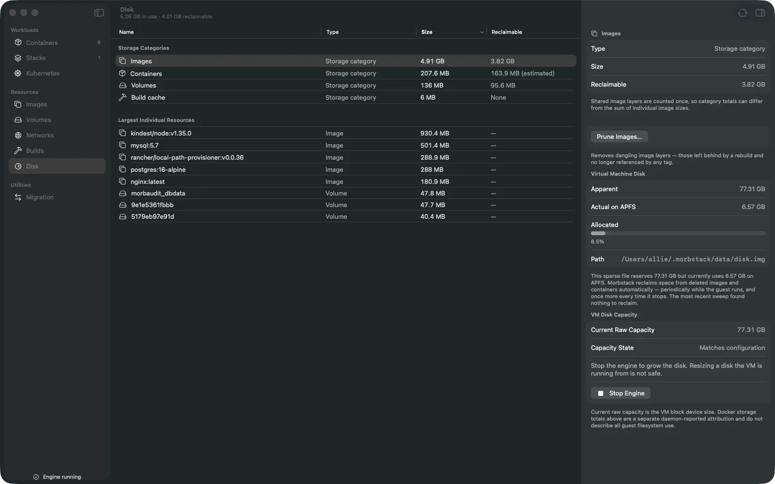The height and width of the screenshot is (484, 775).
Task: Click the Networks globe icon
Action: pos(18,135)
